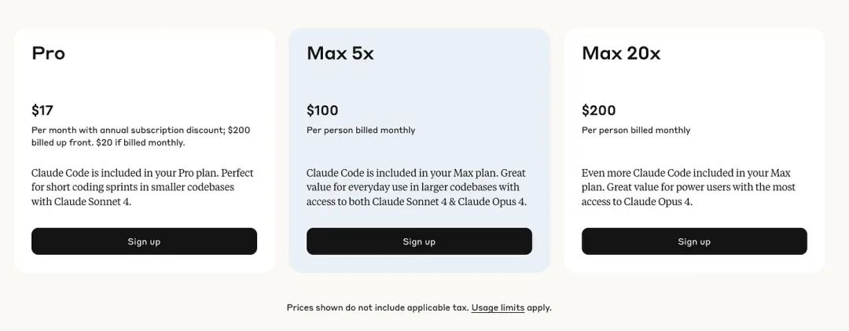Click the $17 price label
Screen dimensions: 849x331
tap(42, 111)
